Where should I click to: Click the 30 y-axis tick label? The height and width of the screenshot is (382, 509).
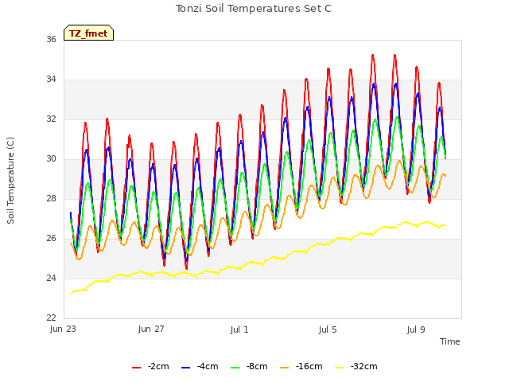click(51, 158)
